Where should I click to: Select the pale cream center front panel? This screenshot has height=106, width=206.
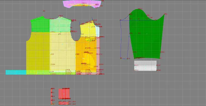62,51
